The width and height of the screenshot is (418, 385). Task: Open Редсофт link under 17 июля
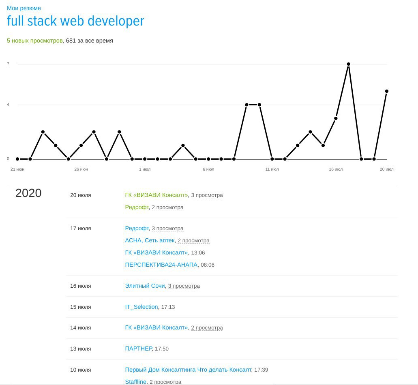[x=137, y=228]
